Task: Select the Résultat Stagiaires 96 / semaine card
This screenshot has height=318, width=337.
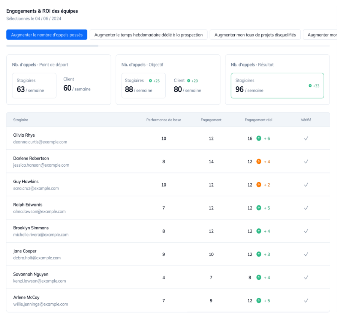Action: (x=277, y=86)
